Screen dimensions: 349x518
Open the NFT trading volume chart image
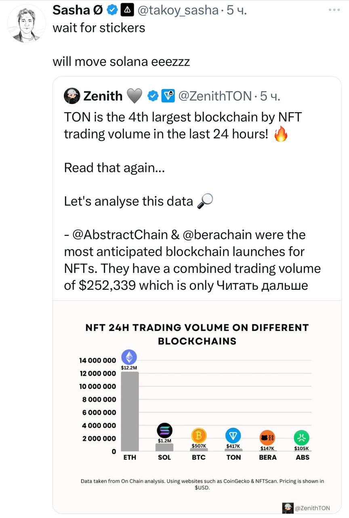(x=197, y=407)
